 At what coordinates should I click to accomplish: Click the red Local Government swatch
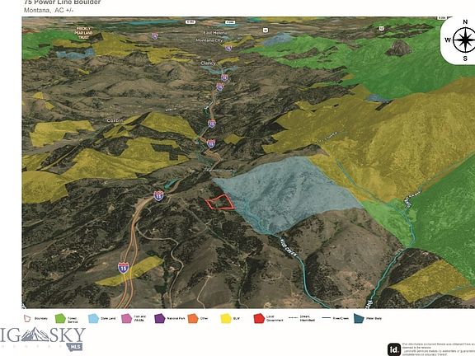(x=259, y=318)
